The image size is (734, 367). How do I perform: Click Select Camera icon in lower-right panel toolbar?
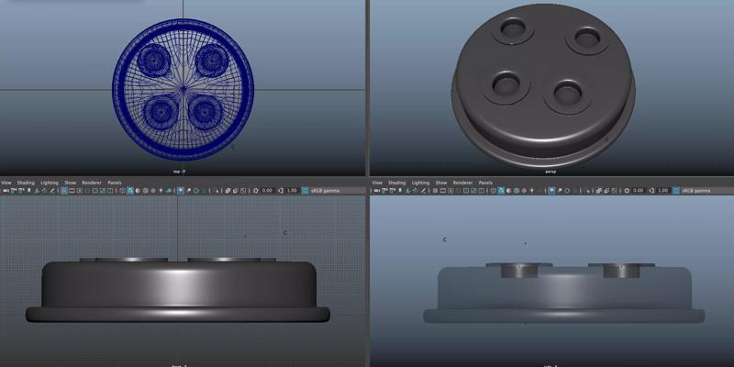click(x=377, y=191)
